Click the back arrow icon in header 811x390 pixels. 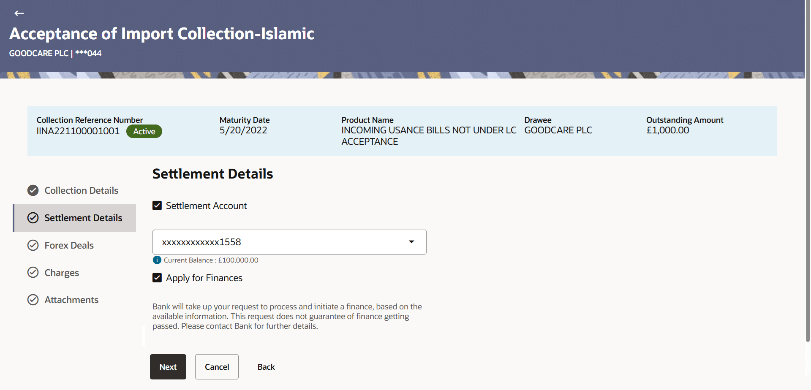[x=19, y=14]
